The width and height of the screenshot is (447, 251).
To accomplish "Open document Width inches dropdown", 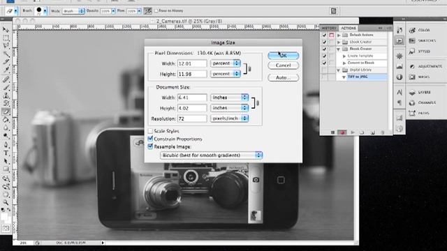I will [230, 98].
